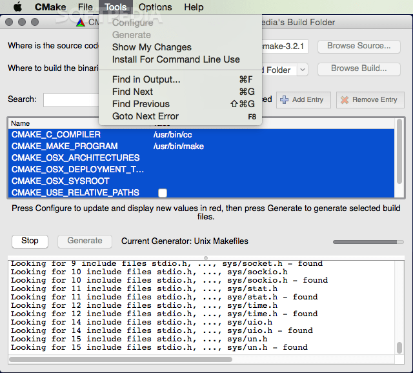Click the Stop button
The image size is (413, 373).
pyautogui.click(x=30, y=241)
